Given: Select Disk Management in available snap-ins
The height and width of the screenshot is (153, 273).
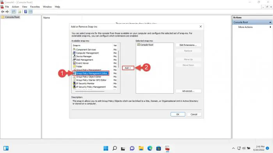Looking at the screenshot, I should [x=85, y=60].
